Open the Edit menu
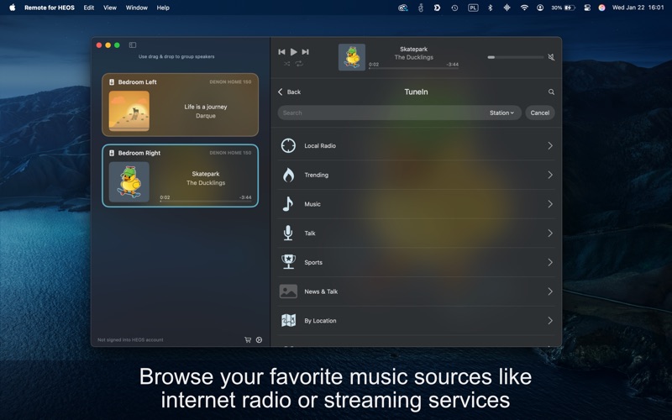The height and width of the screenshot is (420, 672). click(x=89, y=8)
